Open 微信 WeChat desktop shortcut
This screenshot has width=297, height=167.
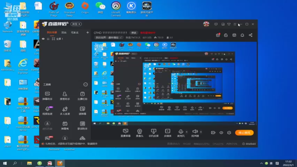[100, 8]
